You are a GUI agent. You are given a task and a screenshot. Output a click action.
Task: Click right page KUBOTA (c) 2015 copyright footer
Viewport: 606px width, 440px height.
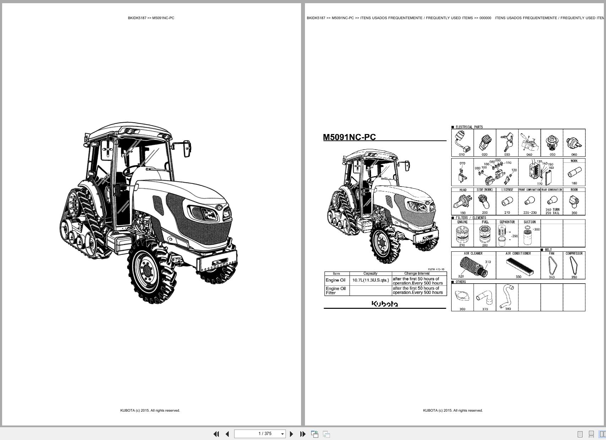(x=453, y=411)
